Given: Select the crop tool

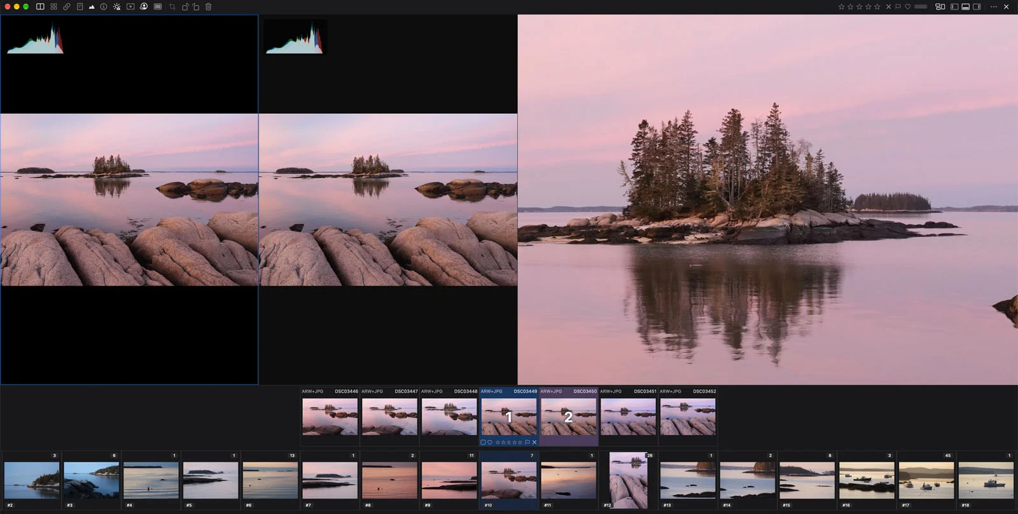Looking at the screenshot, I should coord(172,6).
